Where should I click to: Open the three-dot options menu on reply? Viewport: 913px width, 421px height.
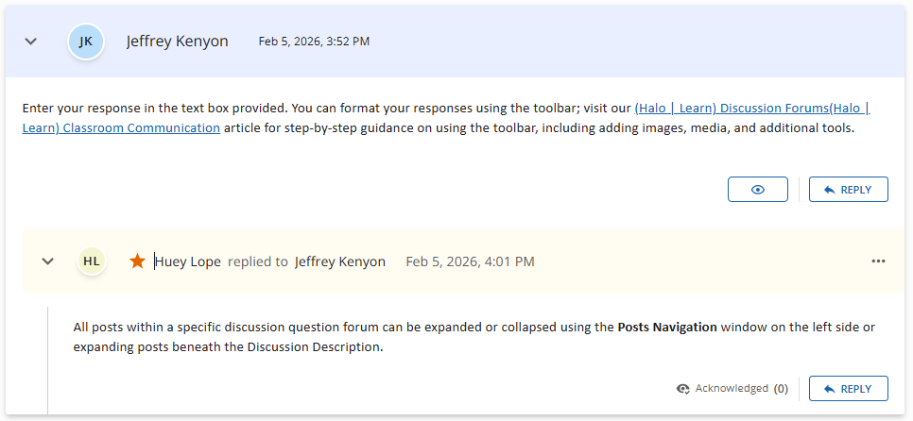pyautogui.click(x=878, y=261)
